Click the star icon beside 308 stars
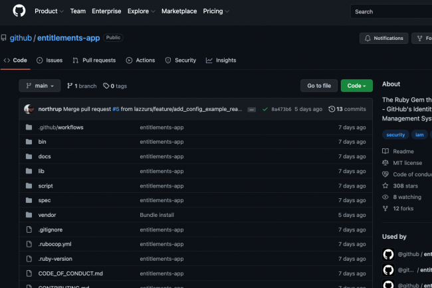Image resolution: width=432 pixels, height=288 pixels. click(385, 186)
